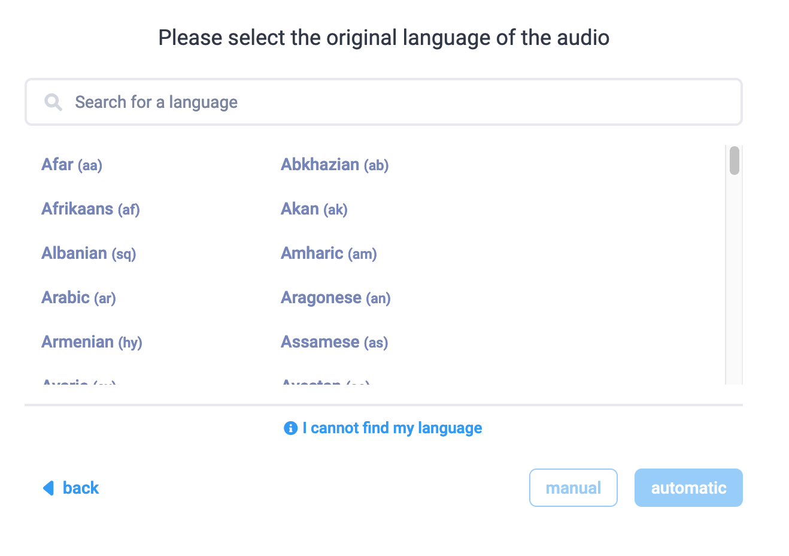
Task: Select Abkhazian language option
Action: (334, 164)
